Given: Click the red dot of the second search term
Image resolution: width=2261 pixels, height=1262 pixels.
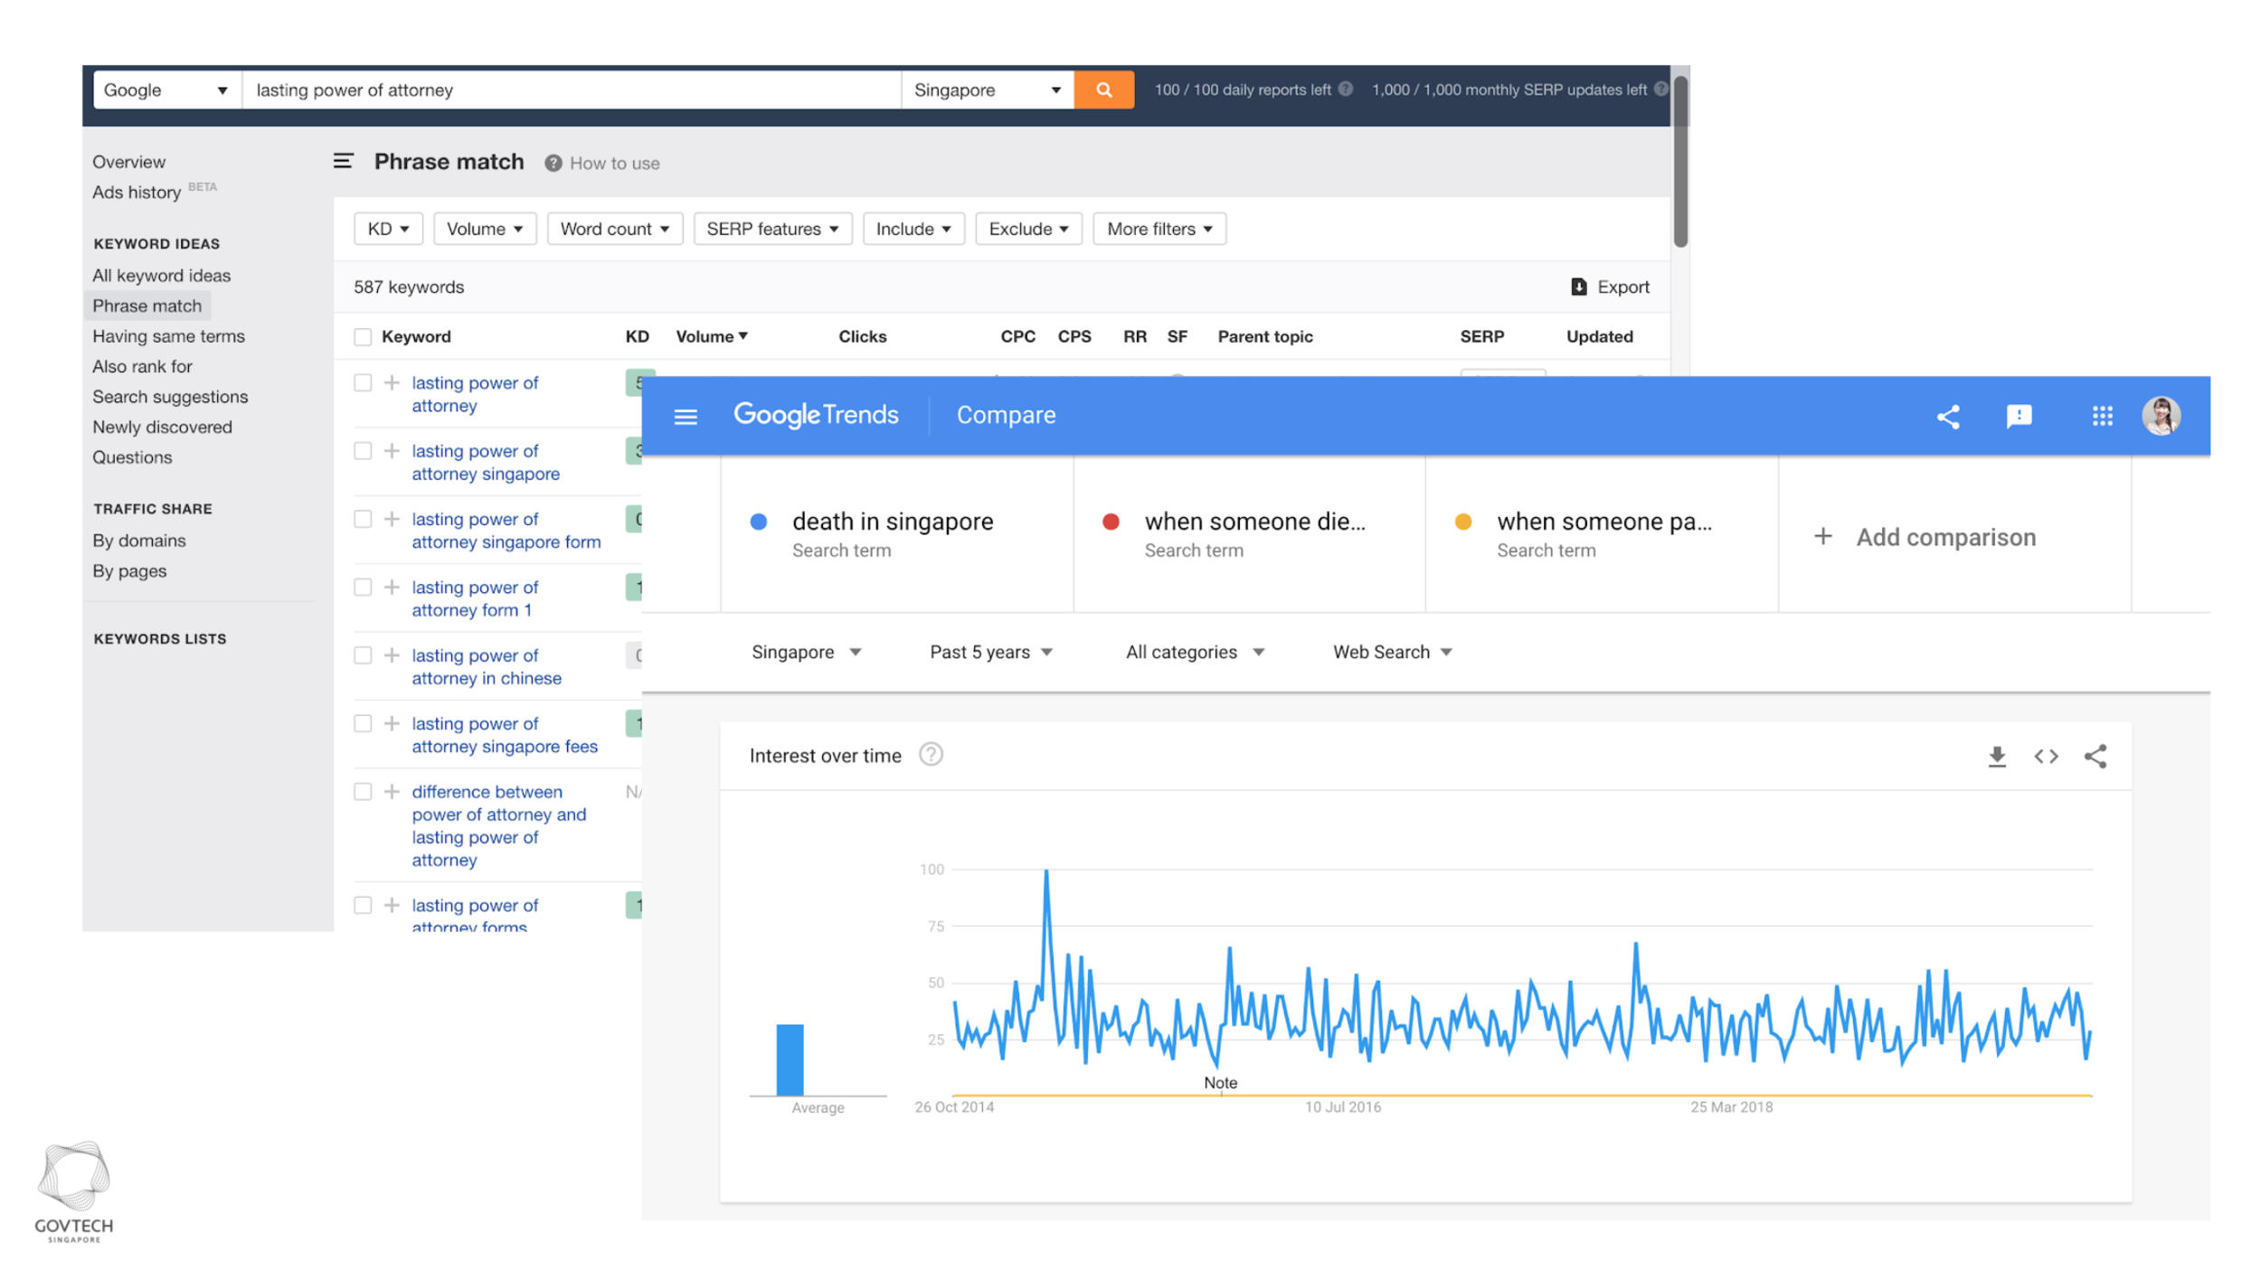Looking at the screenshot, I should point(1111,521).
